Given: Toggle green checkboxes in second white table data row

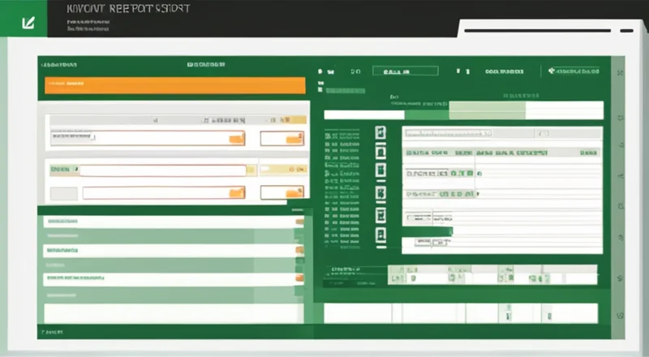Looking at the screenshot, I should [x=459, y=194].
